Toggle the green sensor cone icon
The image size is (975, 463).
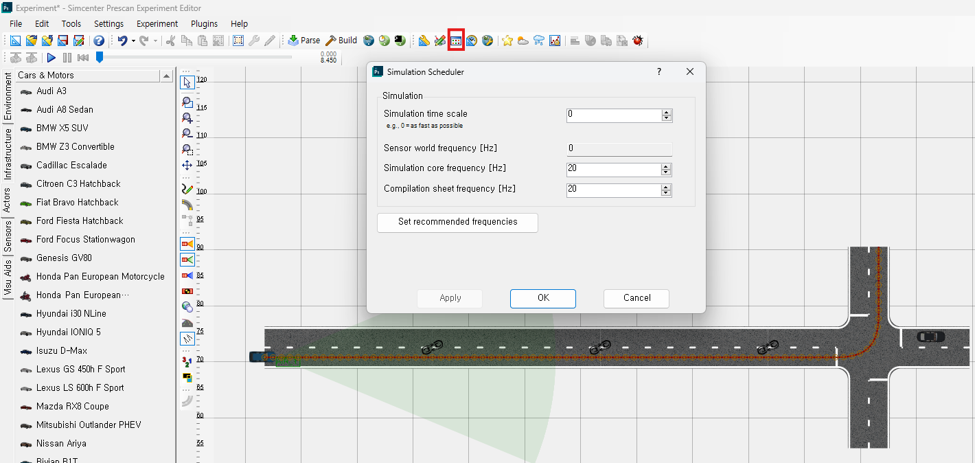(187, 260)
